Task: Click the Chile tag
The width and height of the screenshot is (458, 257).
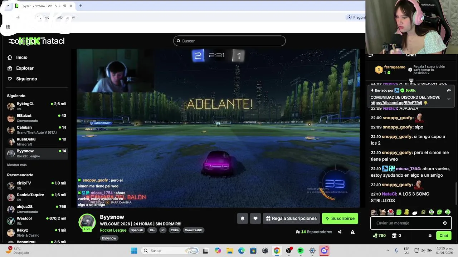Action: coord(175,230)
